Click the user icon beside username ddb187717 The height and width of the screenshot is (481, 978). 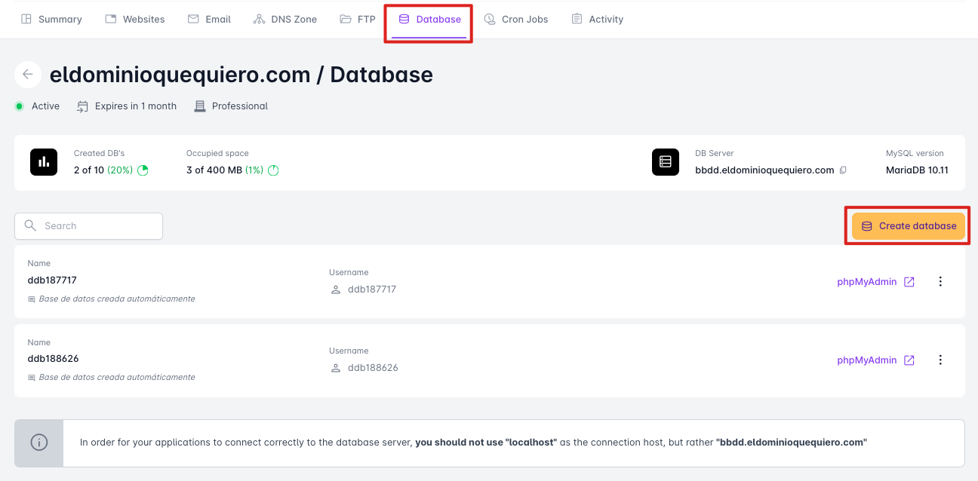click(336, 289)
